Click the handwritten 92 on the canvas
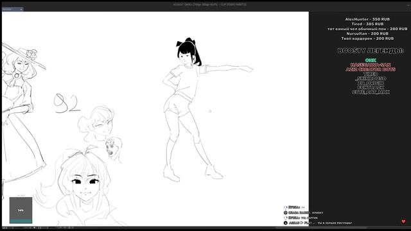 pos(67,103)
